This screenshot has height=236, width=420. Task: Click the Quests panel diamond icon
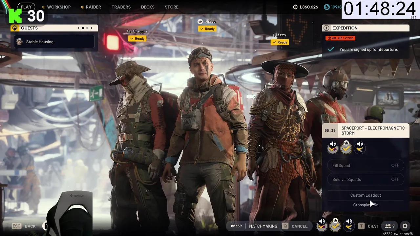point(15,28)
